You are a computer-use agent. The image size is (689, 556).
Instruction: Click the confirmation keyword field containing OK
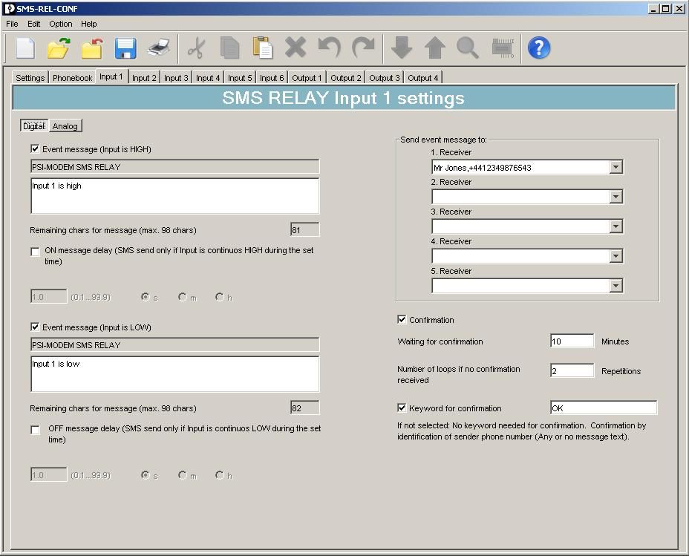click(x=604, y=408)
